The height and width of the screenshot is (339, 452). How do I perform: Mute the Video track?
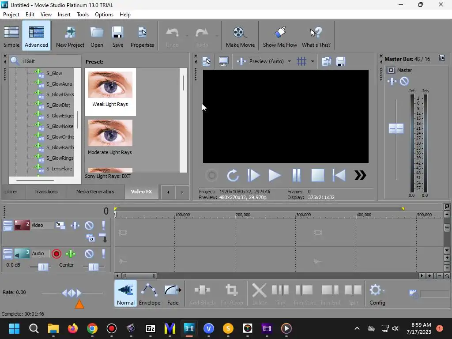pyautogui.click(x=89, y=225)
